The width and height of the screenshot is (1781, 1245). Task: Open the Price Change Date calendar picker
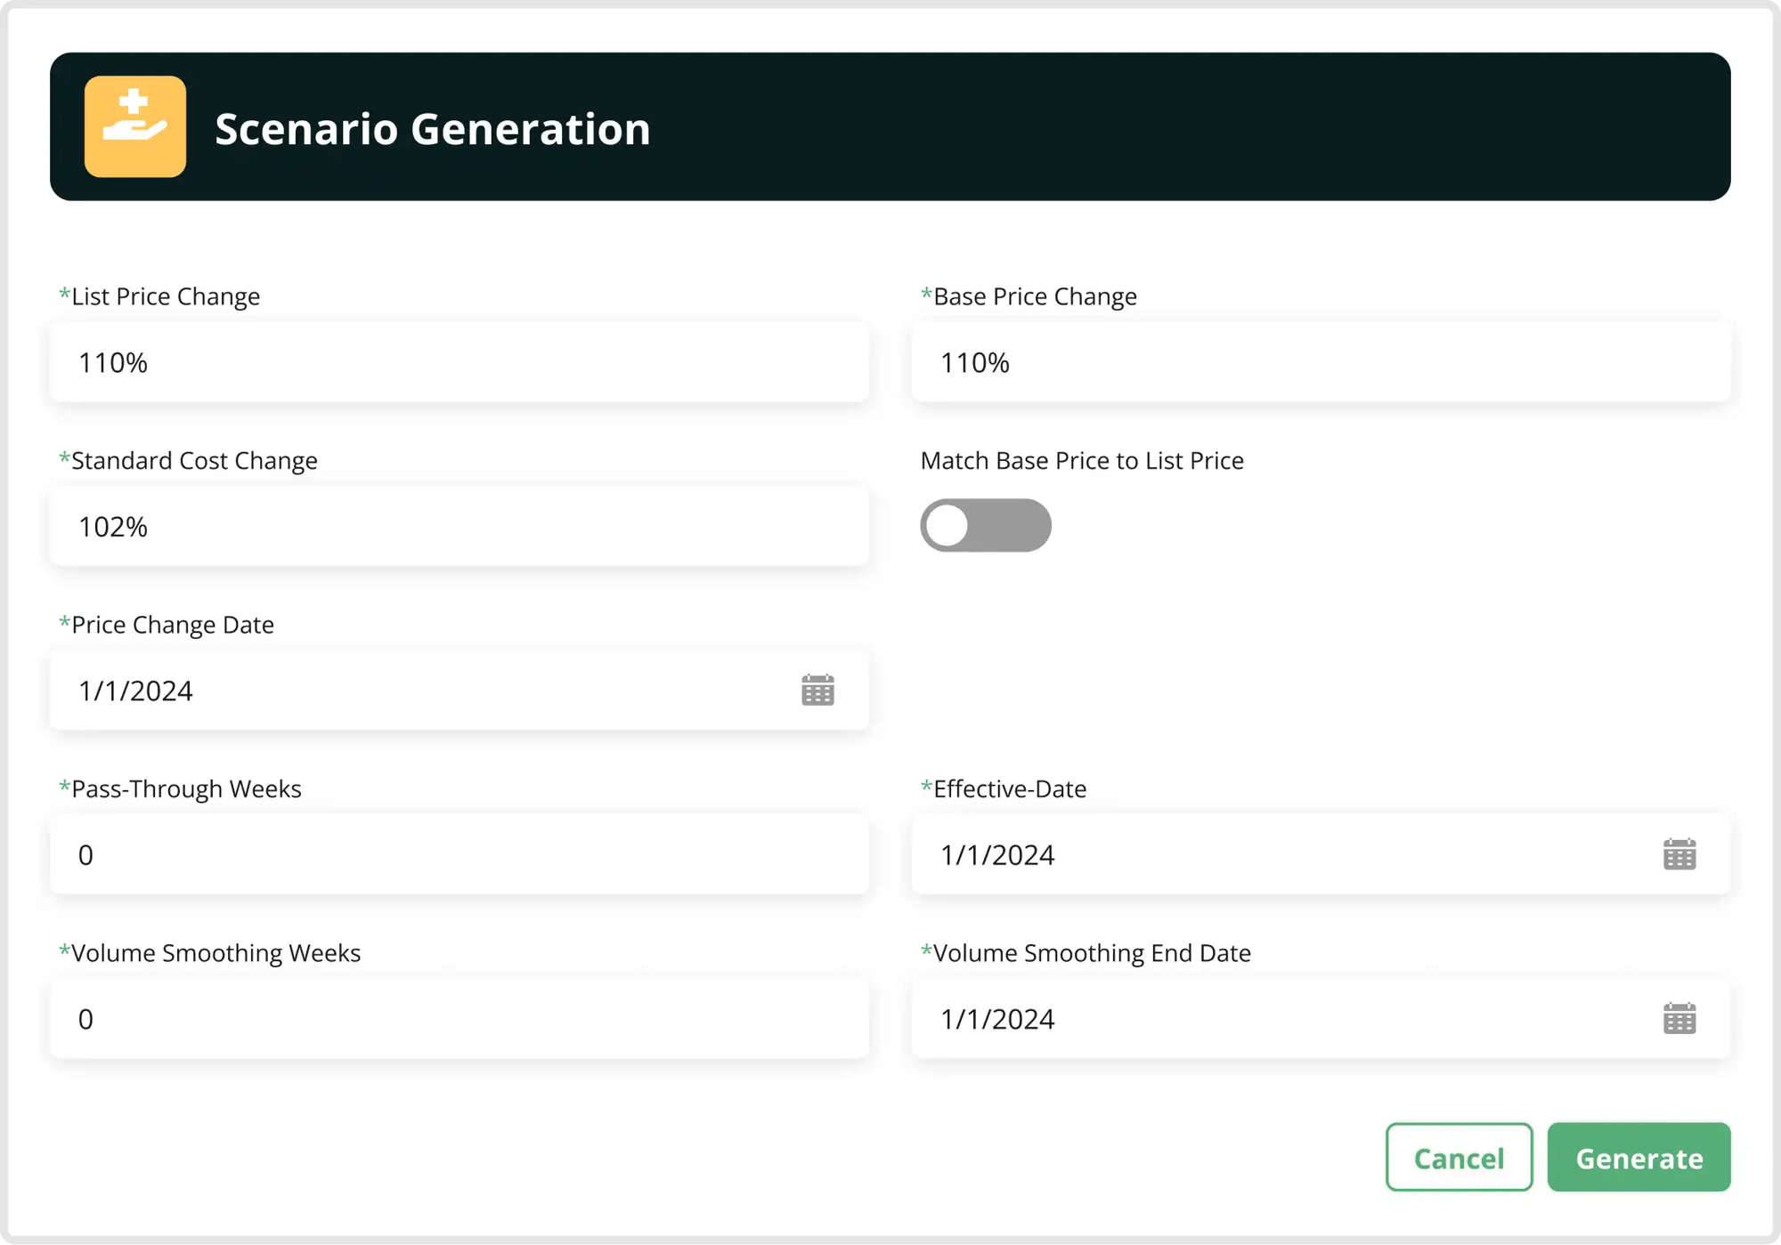click(816, 690)
